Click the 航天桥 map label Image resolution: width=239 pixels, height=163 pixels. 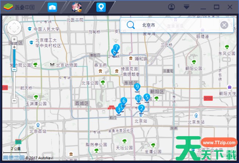pos(26,88)
